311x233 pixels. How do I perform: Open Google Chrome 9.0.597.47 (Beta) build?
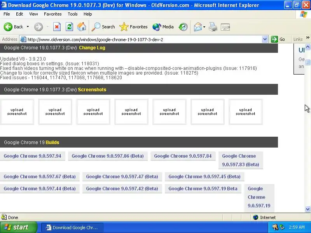click(x=122, y=177)
